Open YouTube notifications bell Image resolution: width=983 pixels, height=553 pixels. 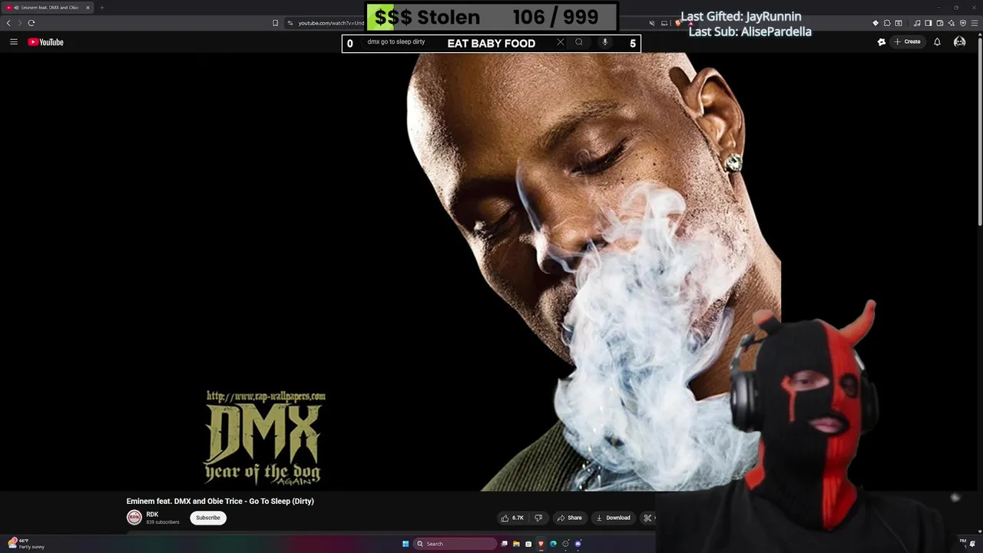click(937, 41)
